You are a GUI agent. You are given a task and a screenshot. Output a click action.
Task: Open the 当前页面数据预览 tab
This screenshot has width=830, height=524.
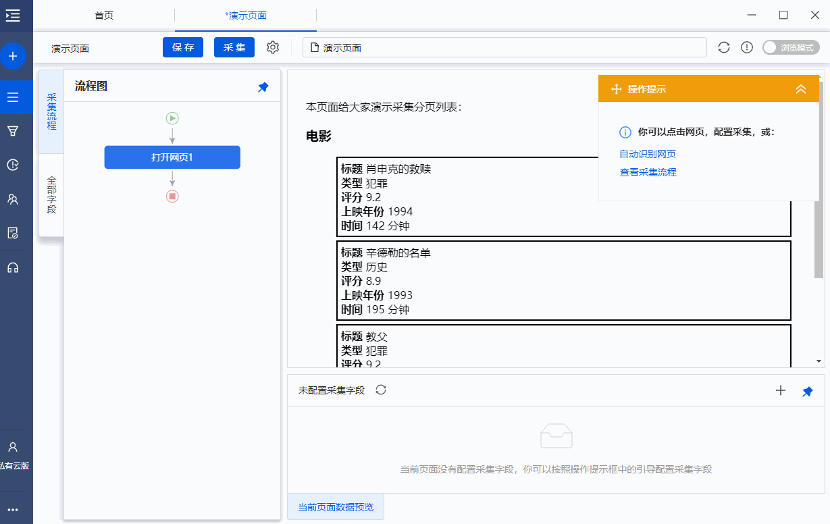pos(336,507)
